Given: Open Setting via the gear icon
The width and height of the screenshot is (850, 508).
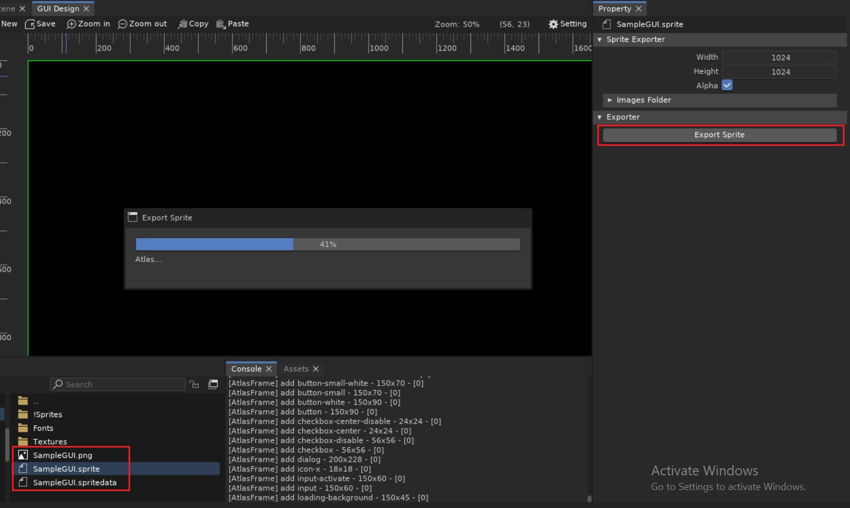Looking at the screenshot, I should (x=553, y=24).
